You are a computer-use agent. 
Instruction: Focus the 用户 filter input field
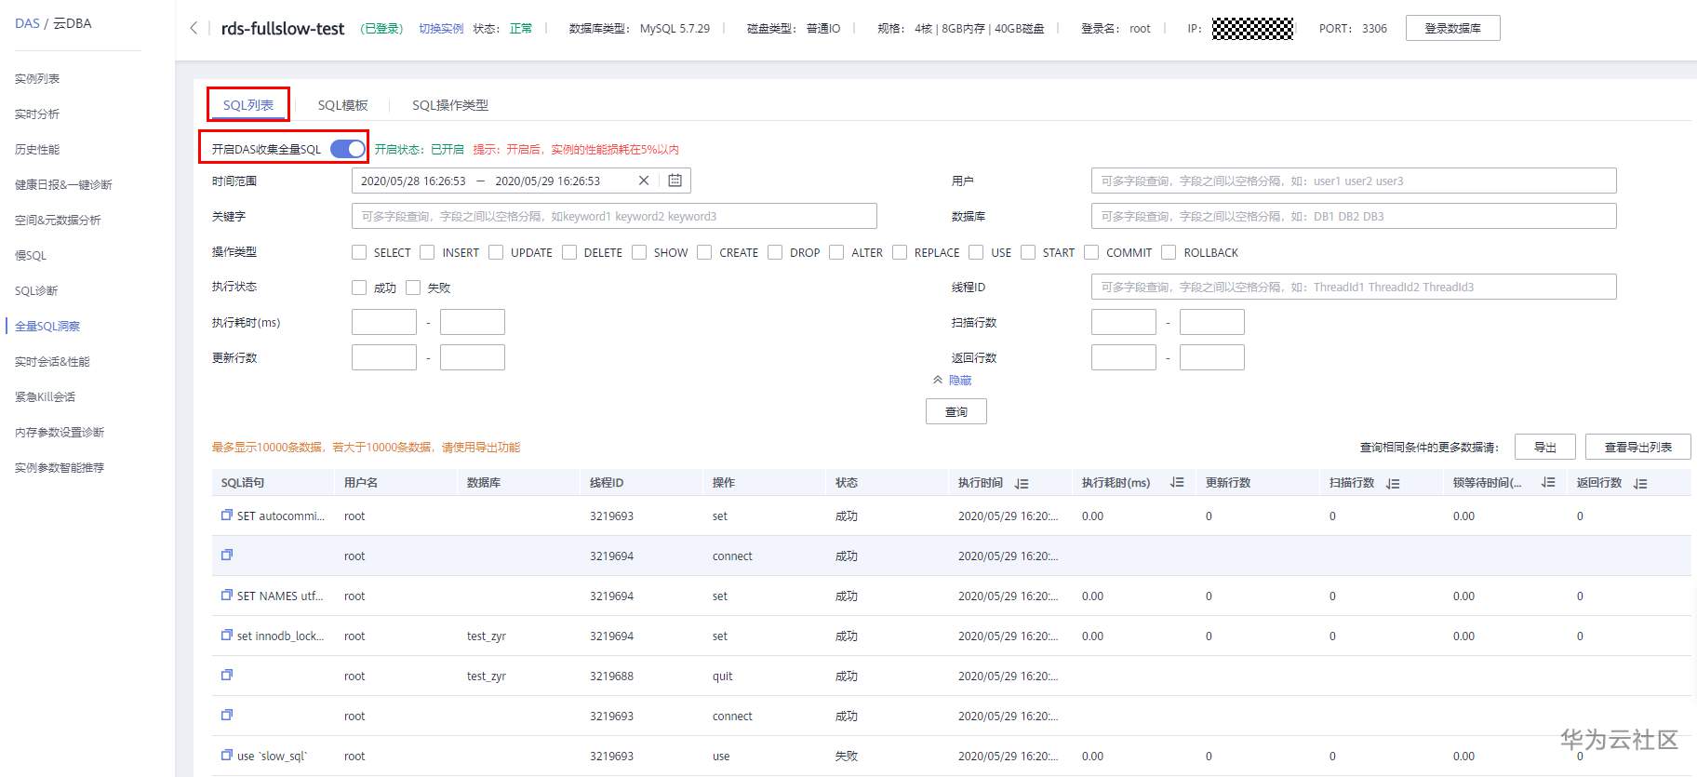[1354, 181]
